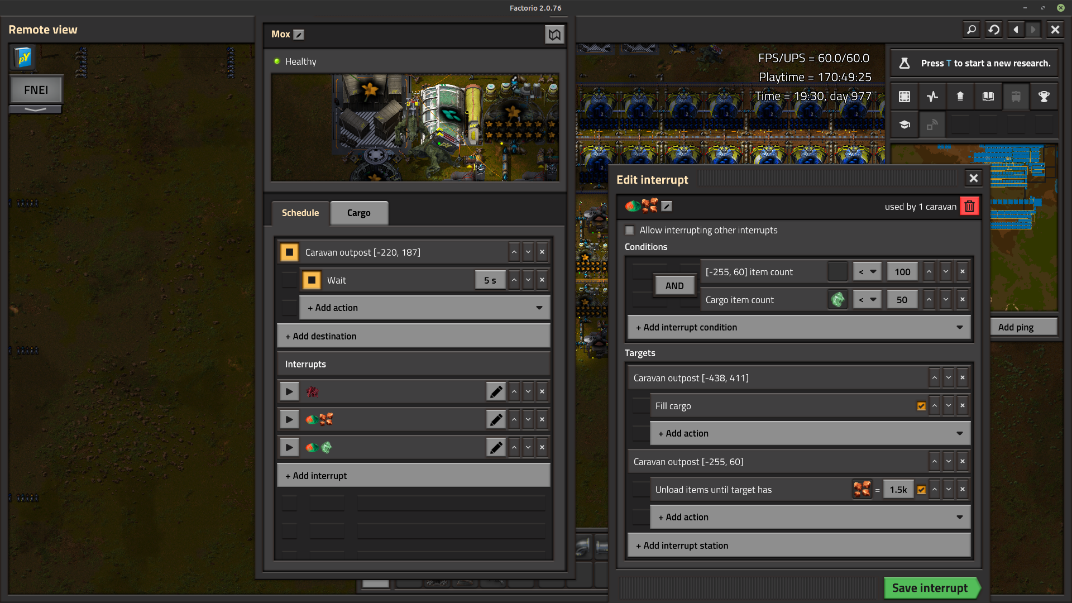Click Add destination button
The height and width of the screenshot is (603, 1072).
tap(413, 336)
